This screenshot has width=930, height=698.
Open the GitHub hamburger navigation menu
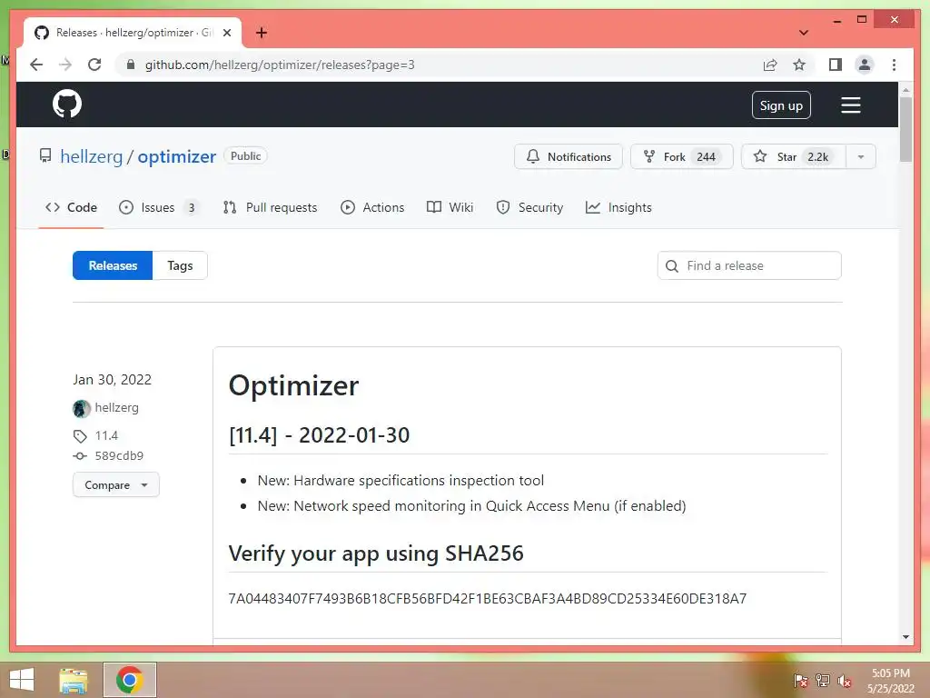[850, 105]
